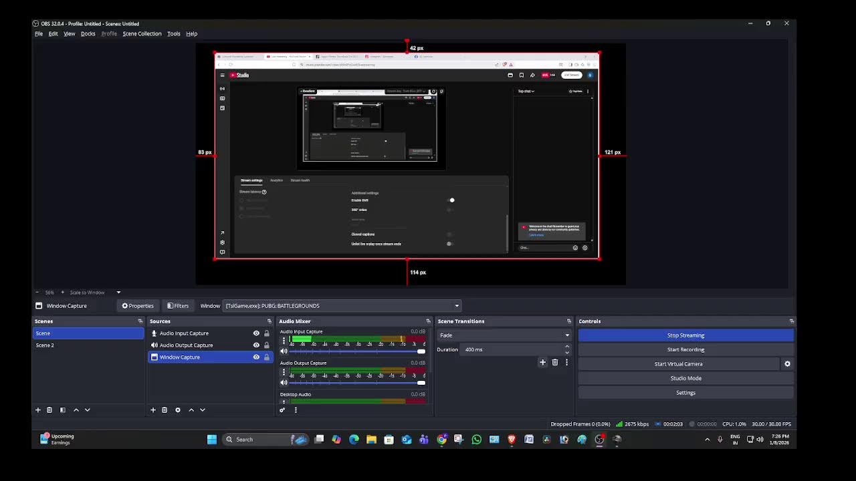
Task: Open the File menu
Action: pyautogui.click(x=39, y=33)
